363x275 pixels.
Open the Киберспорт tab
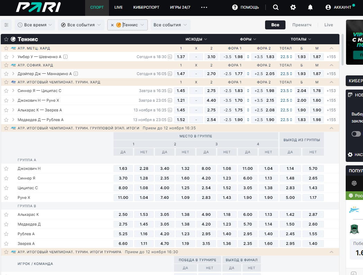click(x=146, y=7)
